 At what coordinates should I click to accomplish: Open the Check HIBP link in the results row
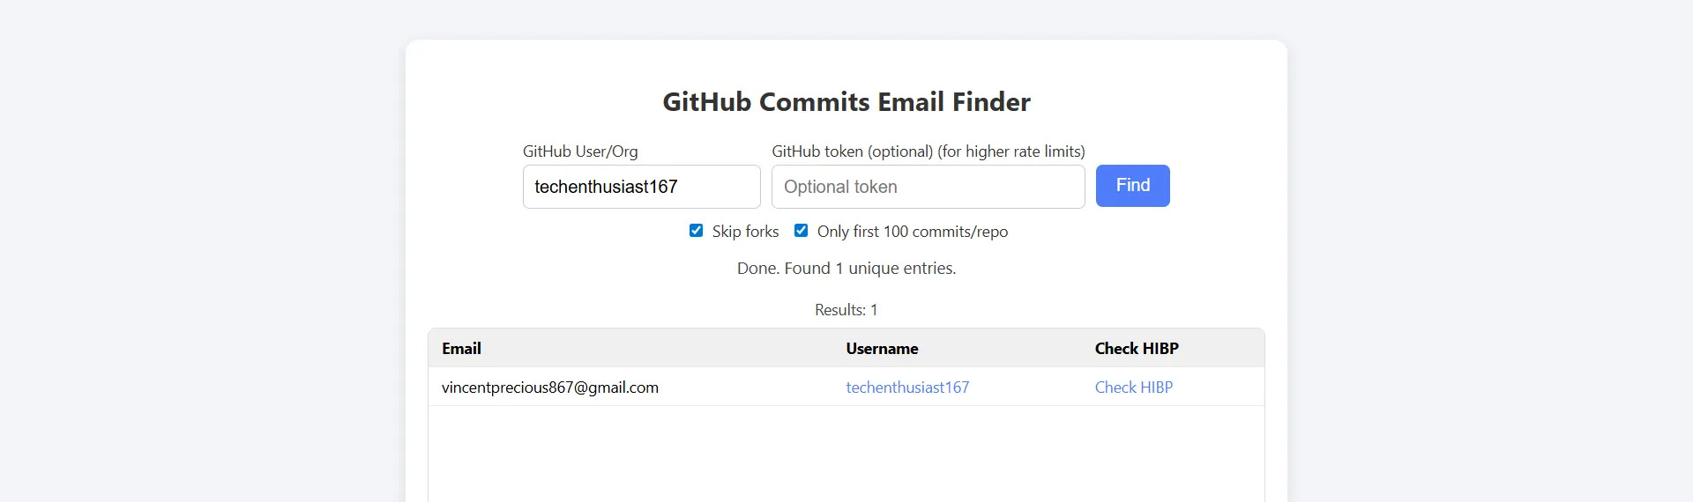coord(1134,388)
